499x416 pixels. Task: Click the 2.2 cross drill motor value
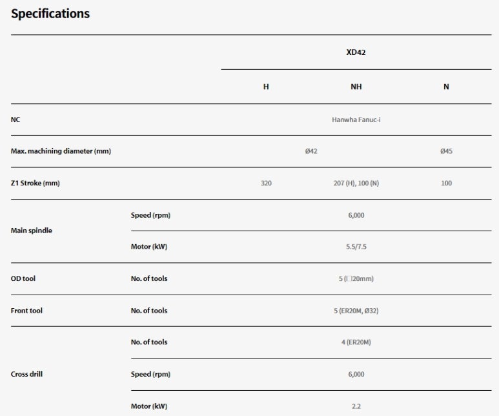(356, 406)
